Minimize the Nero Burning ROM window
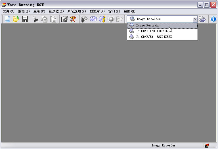 pos(200,5)
